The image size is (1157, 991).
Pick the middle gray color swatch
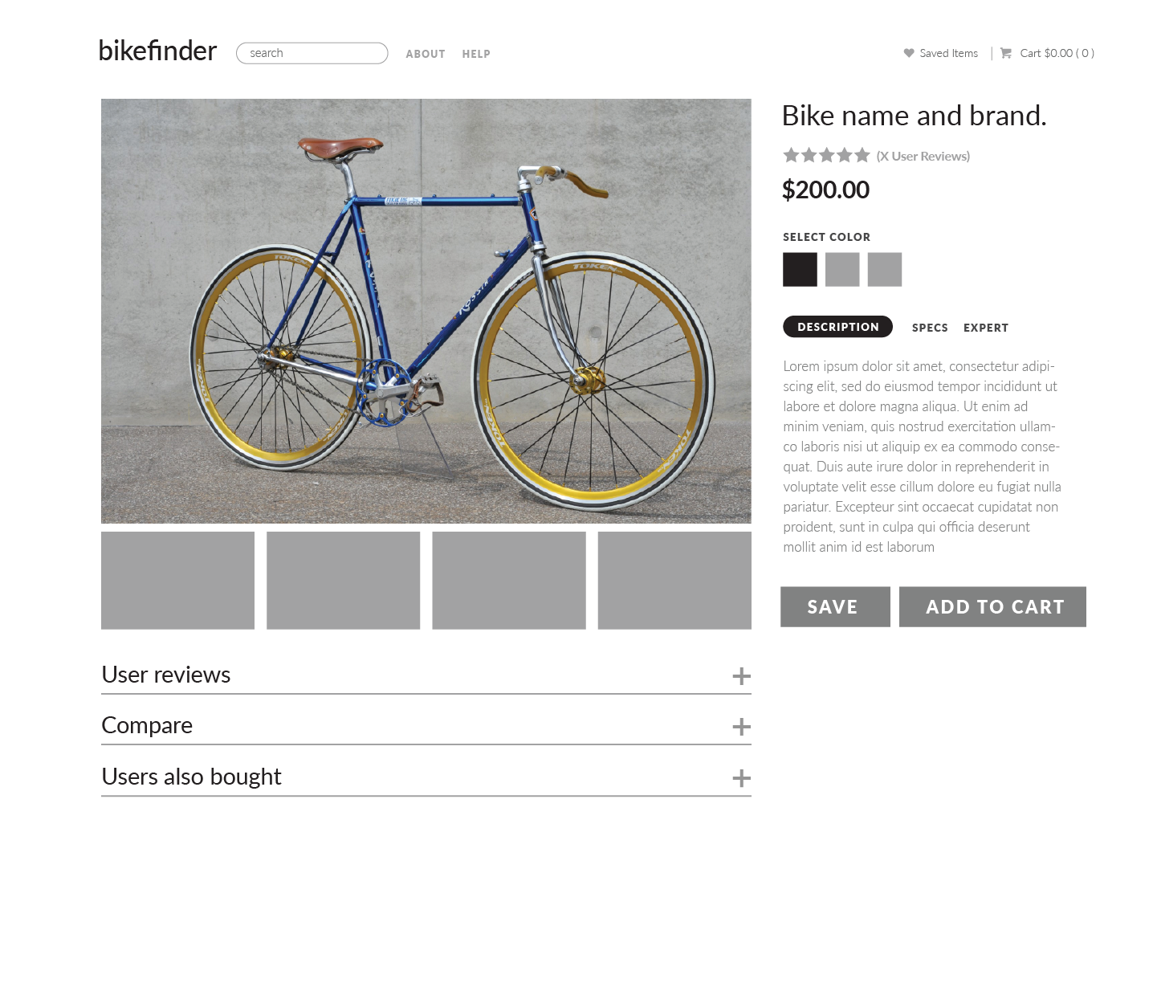point(842,270)
